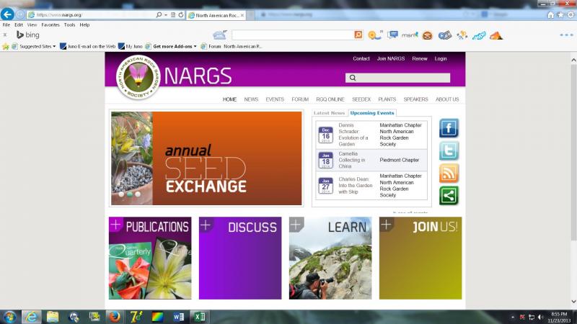Click the green share icon
Viewport: 577px width, 324px height.
click(x=449, y=195)
